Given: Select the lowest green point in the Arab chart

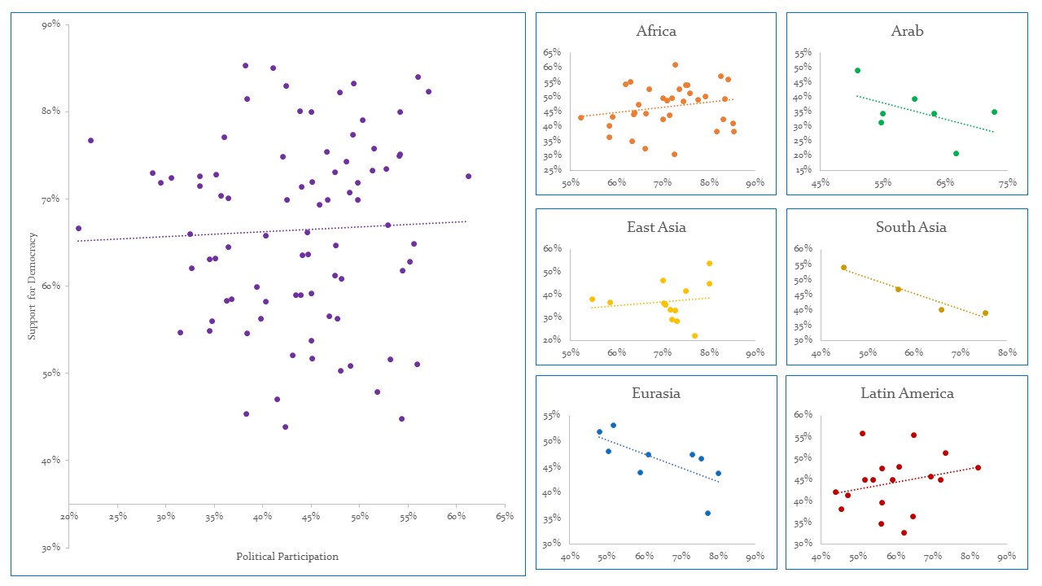Looking at the screenshot, I should tap(956, 153).
